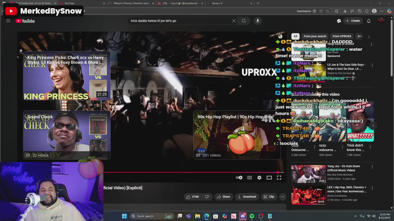This screenshot has height=221, width=394.
Task: Toggle the autoplay switch in player
Action: (x=239, y=178)
